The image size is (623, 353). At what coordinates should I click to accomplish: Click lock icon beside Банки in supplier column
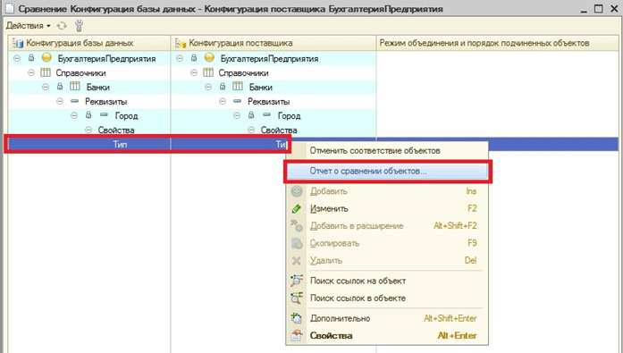tap(223, 87)
